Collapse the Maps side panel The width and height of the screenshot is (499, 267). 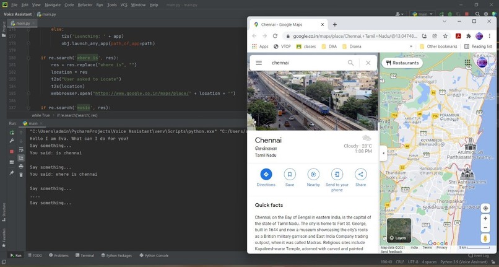tap(383, 153)
